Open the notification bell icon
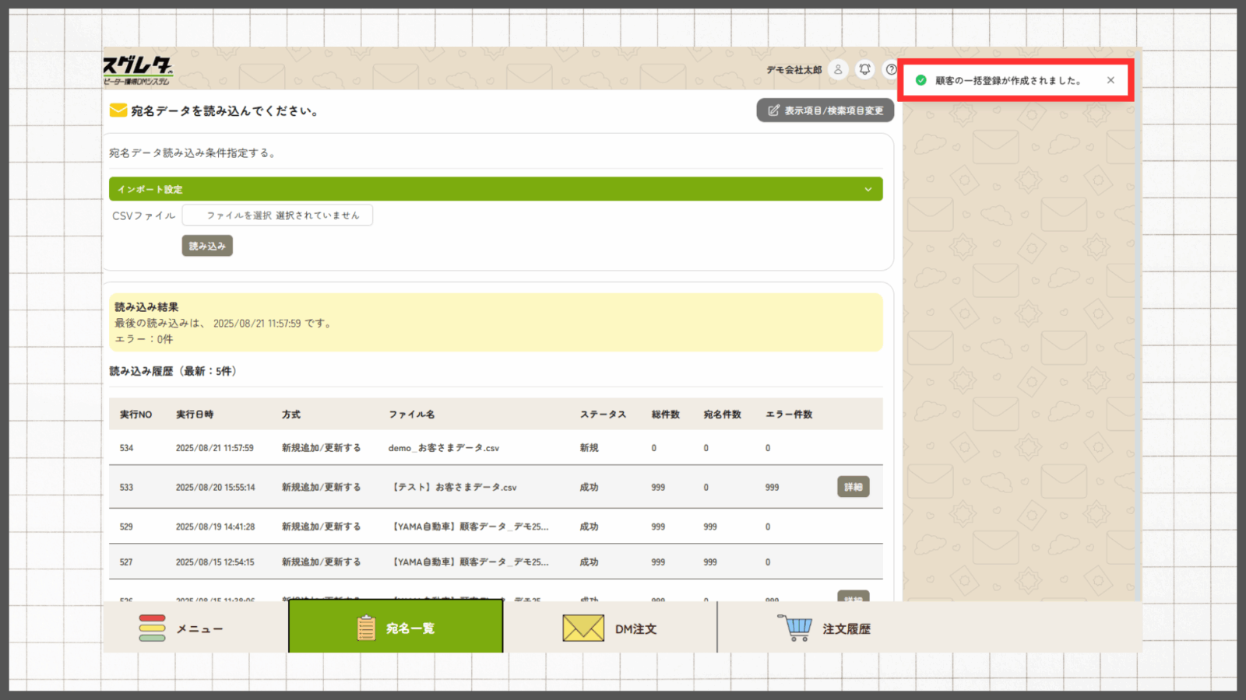This screenshot has width=1246, height=700. 864,69
